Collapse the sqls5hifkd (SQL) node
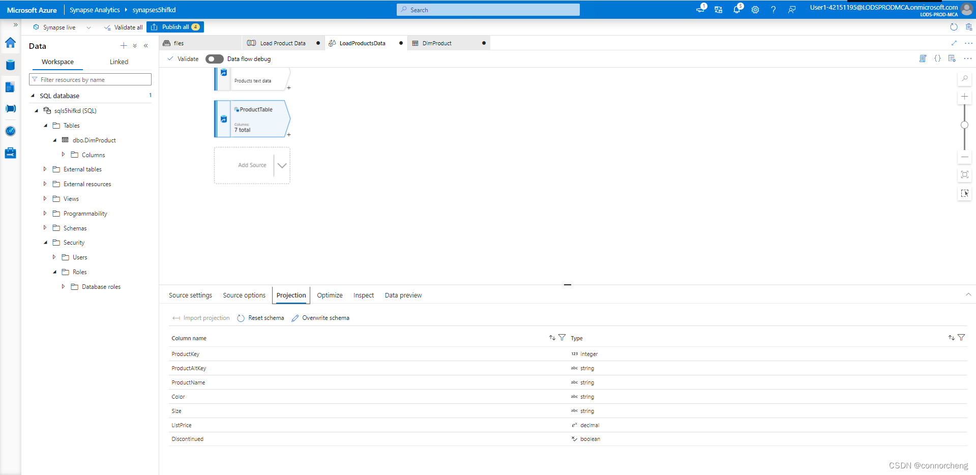 (36, 110)
